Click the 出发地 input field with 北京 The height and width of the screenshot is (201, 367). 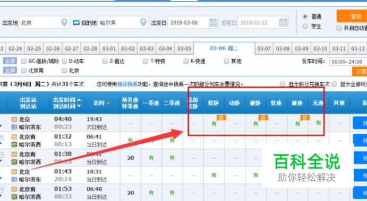(44, 23)
